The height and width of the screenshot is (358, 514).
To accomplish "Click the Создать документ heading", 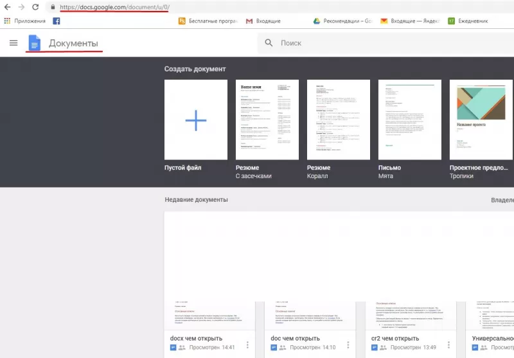I will (x=195, y=69).
